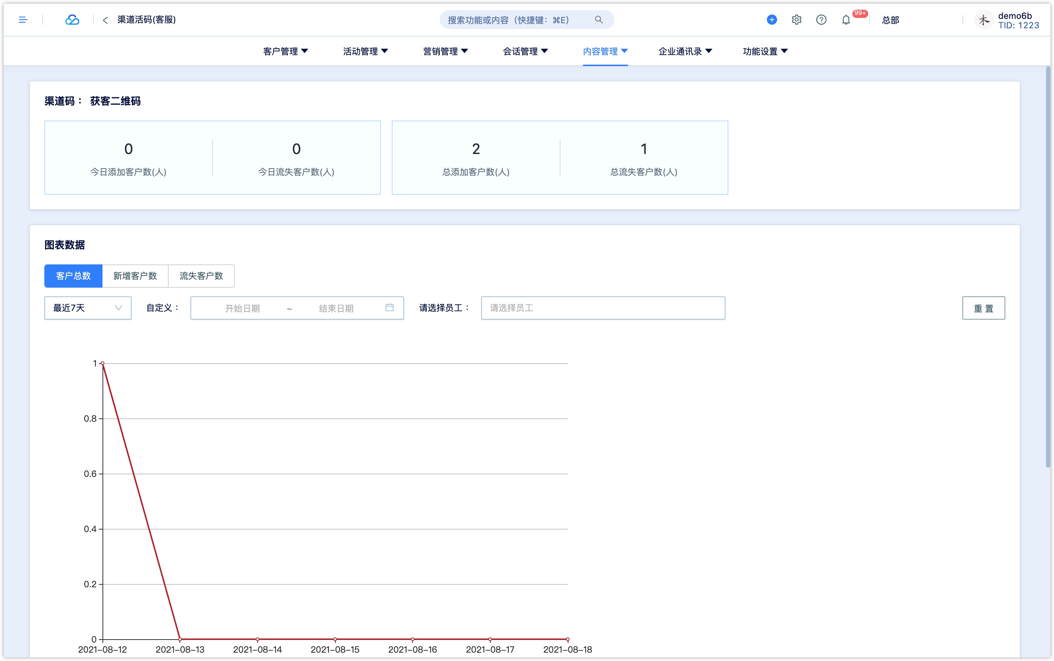Open the 最近7天 period dropdown
Viewport: 1054px width, 661px height.
point(88,308)
